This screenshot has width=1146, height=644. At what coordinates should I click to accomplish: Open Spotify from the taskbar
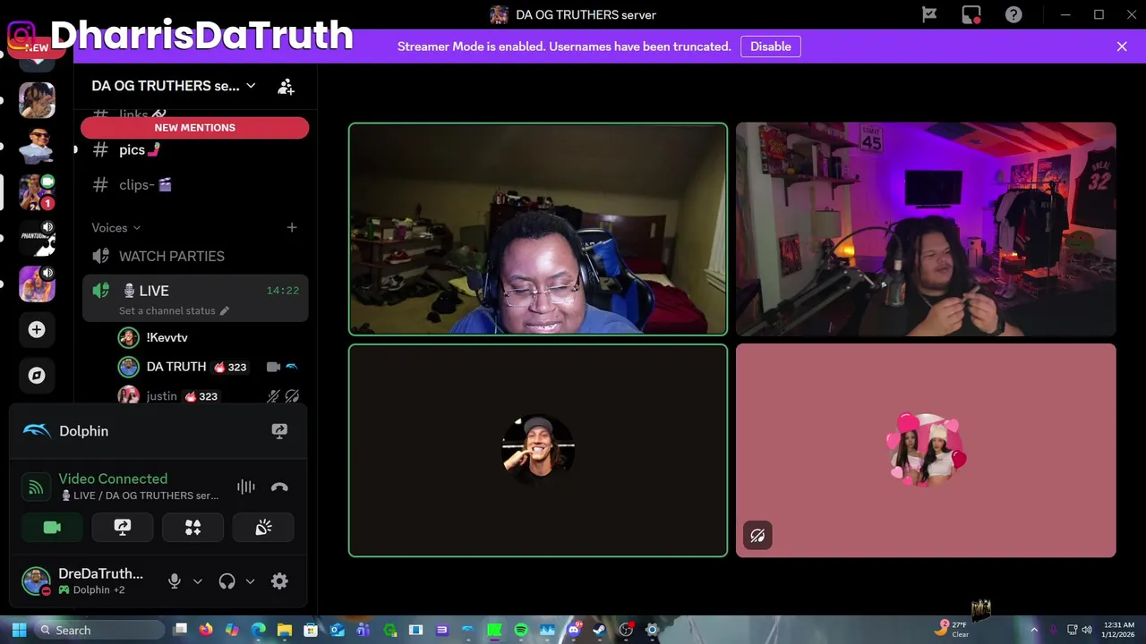(x=521, y=630)
